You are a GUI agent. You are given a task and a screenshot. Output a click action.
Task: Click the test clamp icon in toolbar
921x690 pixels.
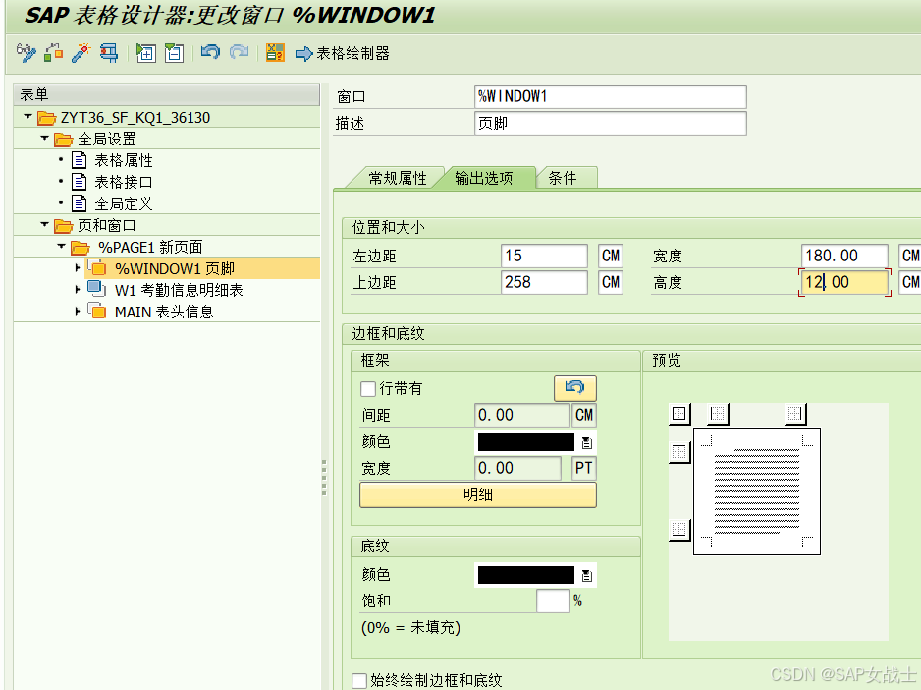pyautogui.click(x=109, y=53)
